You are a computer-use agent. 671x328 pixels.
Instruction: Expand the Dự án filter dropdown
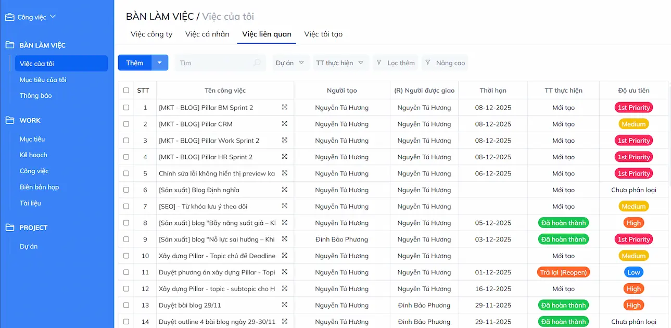pyautogui.click(x=291, y=63)
